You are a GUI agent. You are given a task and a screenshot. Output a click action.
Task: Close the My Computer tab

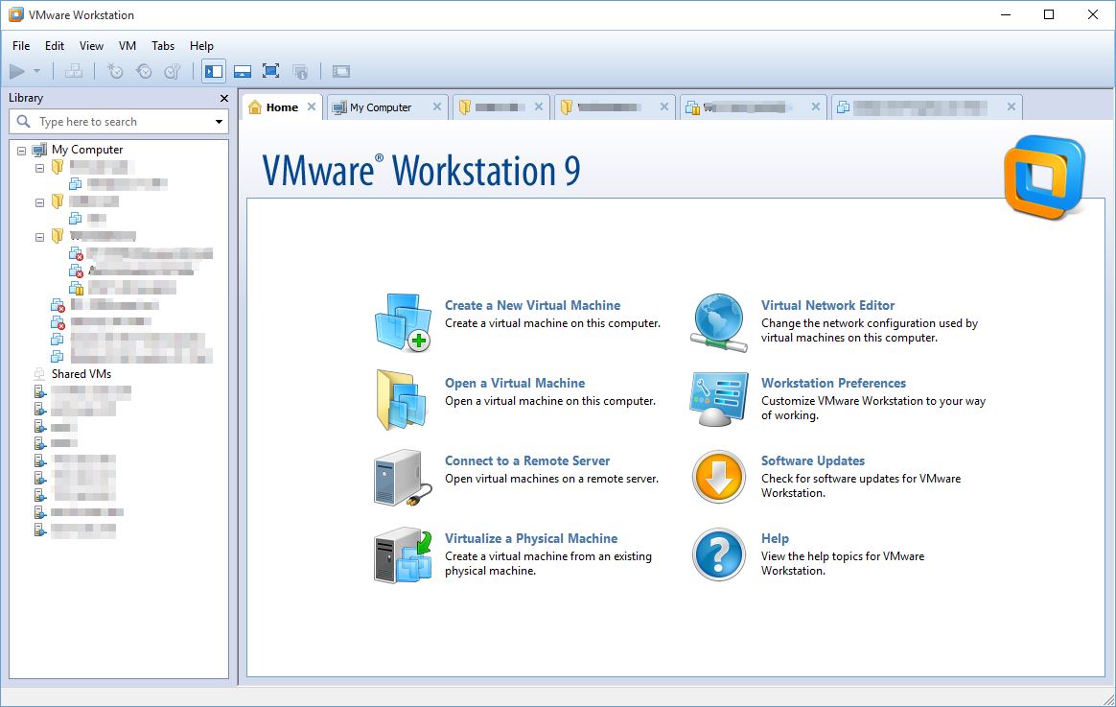pos(437,106)
